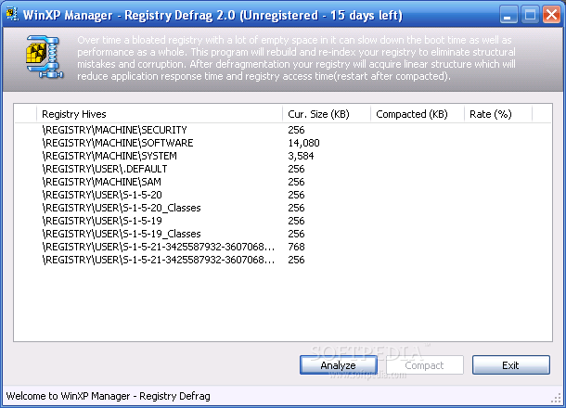This screenshot has width=566, height=408.
Task: Close the Registry Defrag window
Action: pyautogui.click(x=551, y=15)
